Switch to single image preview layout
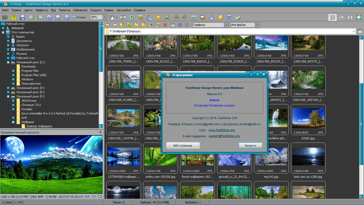Screen dimensions: 364x205 point(350,17)
